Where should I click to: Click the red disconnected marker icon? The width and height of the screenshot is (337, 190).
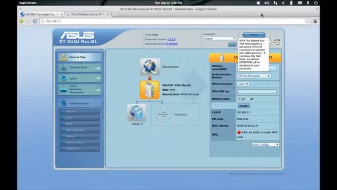click(x=150, y=79)
